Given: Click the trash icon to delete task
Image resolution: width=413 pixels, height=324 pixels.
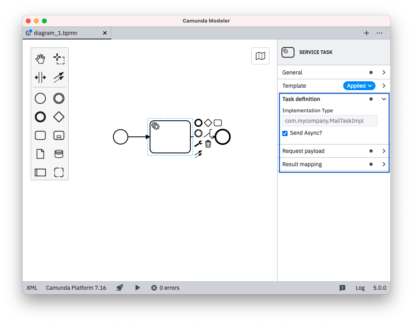Looking at the screenshot, I should click(x=208, y=144).
